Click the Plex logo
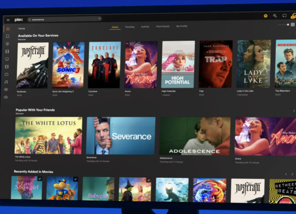Viewport: 296px width, 214px height. click(19, 20)
